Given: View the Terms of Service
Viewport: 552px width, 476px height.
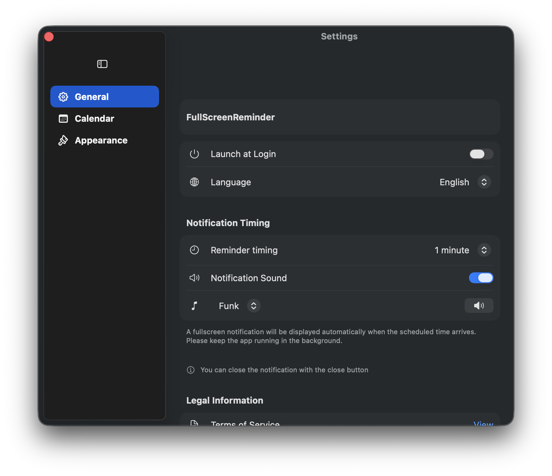Looking at the screenshot, I should click(483, 424).
